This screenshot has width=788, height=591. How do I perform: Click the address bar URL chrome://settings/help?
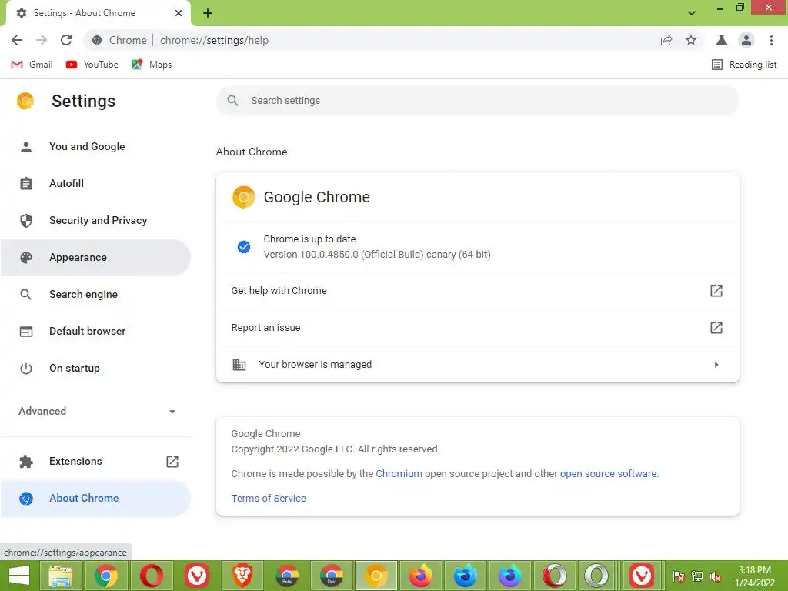[214, 40]
